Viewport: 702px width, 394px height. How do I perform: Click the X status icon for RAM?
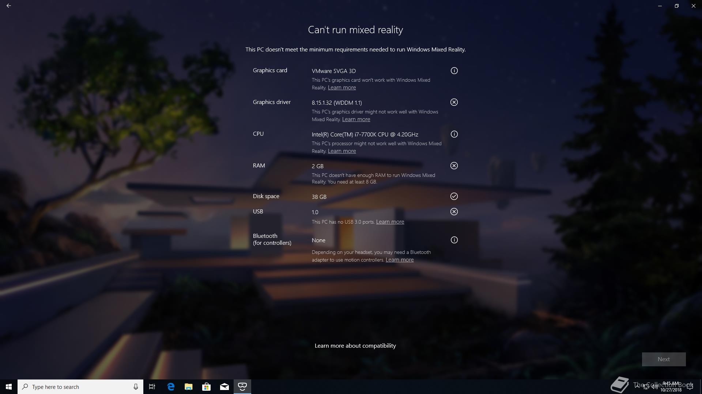click(x=454, y=166)
